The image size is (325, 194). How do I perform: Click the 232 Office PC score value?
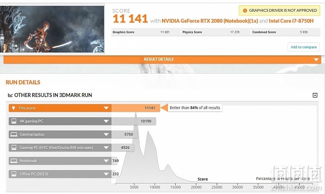click(x=116, y=174)
